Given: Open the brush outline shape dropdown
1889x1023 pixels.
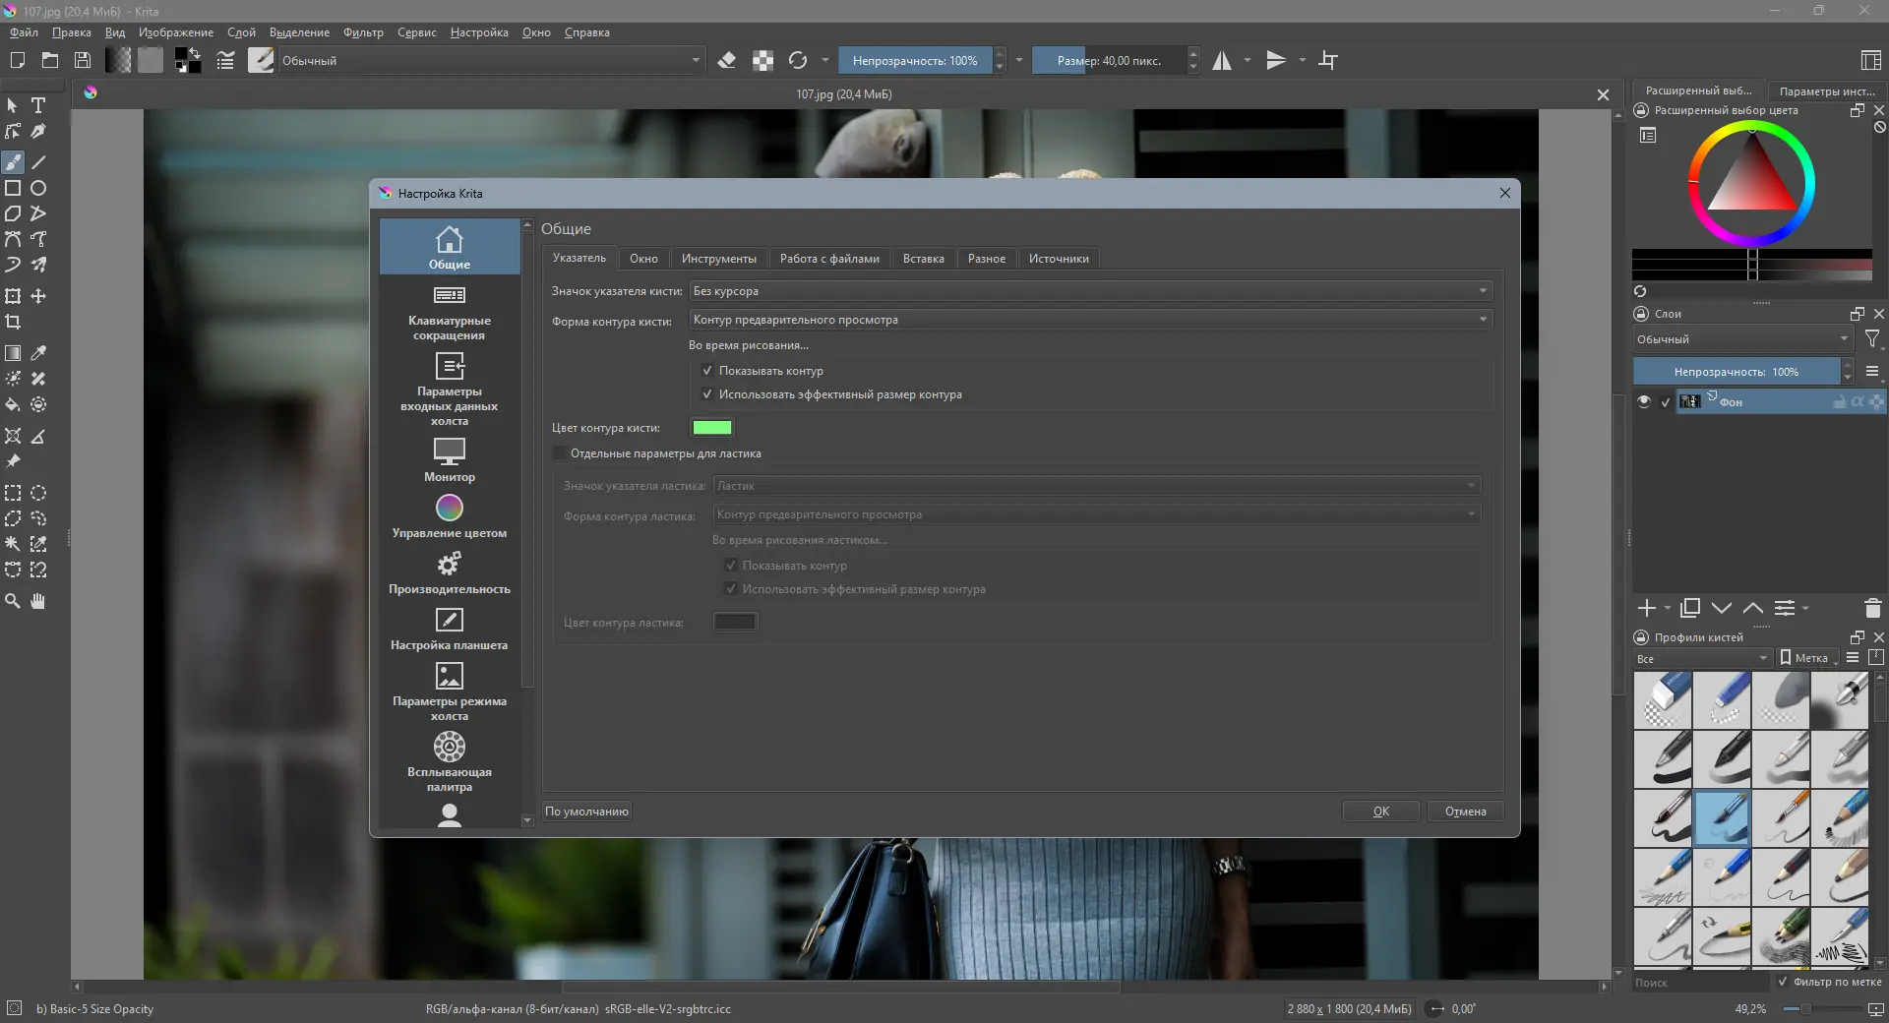Looking at the screenshot, I should tap(1090, 320).
